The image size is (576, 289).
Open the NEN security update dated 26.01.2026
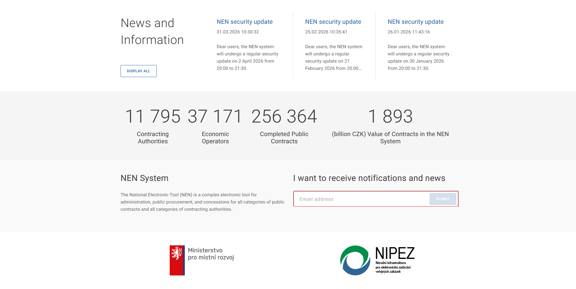point(416,22)
